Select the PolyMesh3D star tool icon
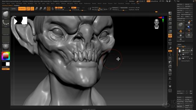Image resolution: width=196 pixels, height=110 pixels. pos(181,36)
